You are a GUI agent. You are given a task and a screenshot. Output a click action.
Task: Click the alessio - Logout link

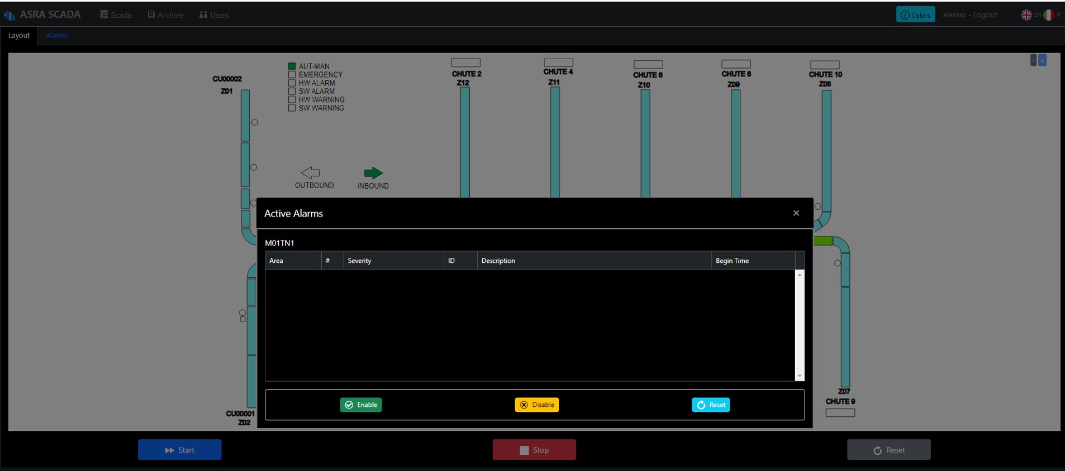coord(969,15)
